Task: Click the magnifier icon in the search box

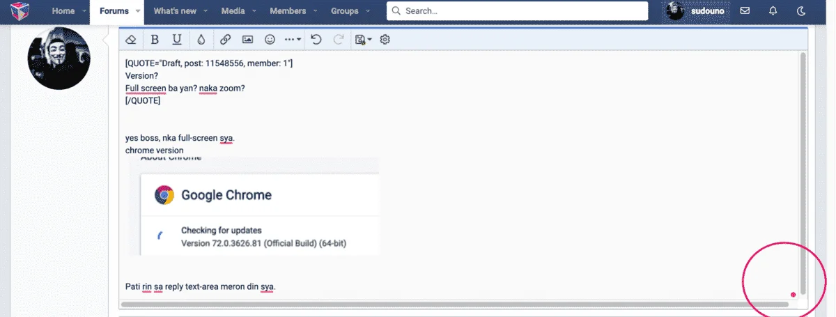Action: tap(397, 11)
